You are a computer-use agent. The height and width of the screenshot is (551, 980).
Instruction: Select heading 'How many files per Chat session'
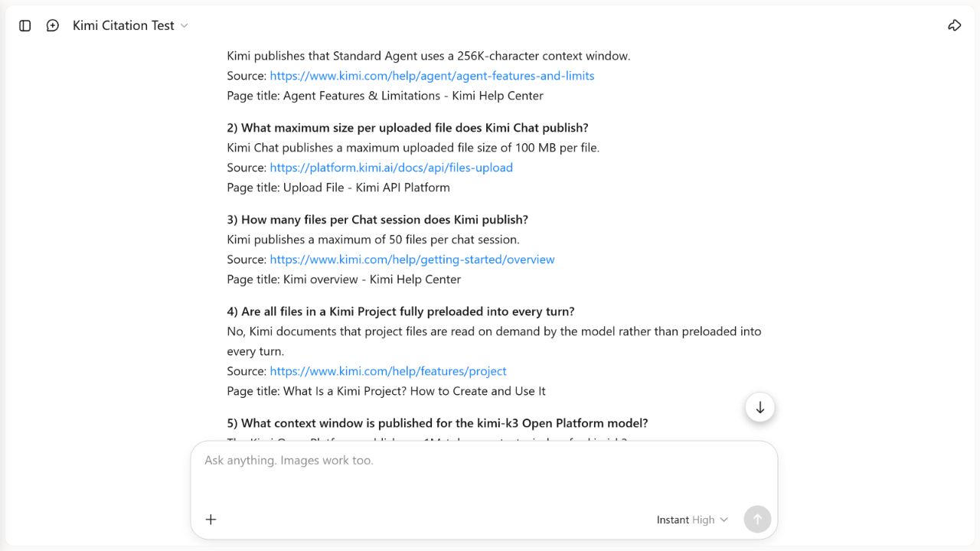pyautogui.click(x=377, y=220)
